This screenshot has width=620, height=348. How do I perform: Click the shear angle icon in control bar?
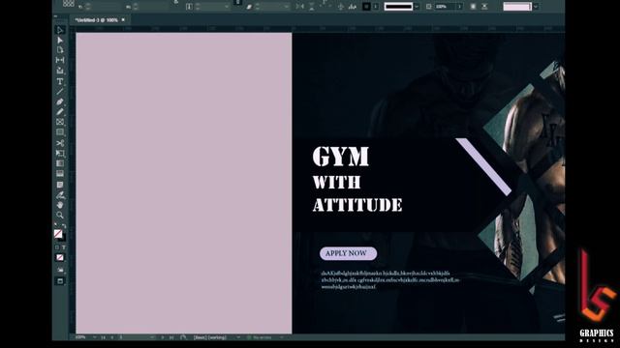click(x=249, y=7)
